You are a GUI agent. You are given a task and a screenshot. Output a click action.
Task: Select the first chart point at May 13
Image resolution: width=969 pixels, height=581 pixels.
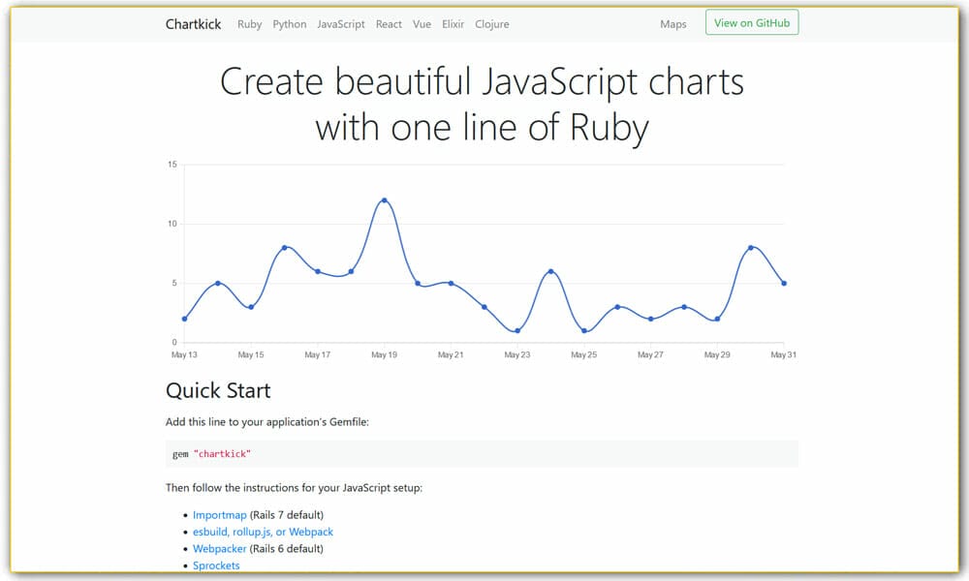(x=184, y=319)
